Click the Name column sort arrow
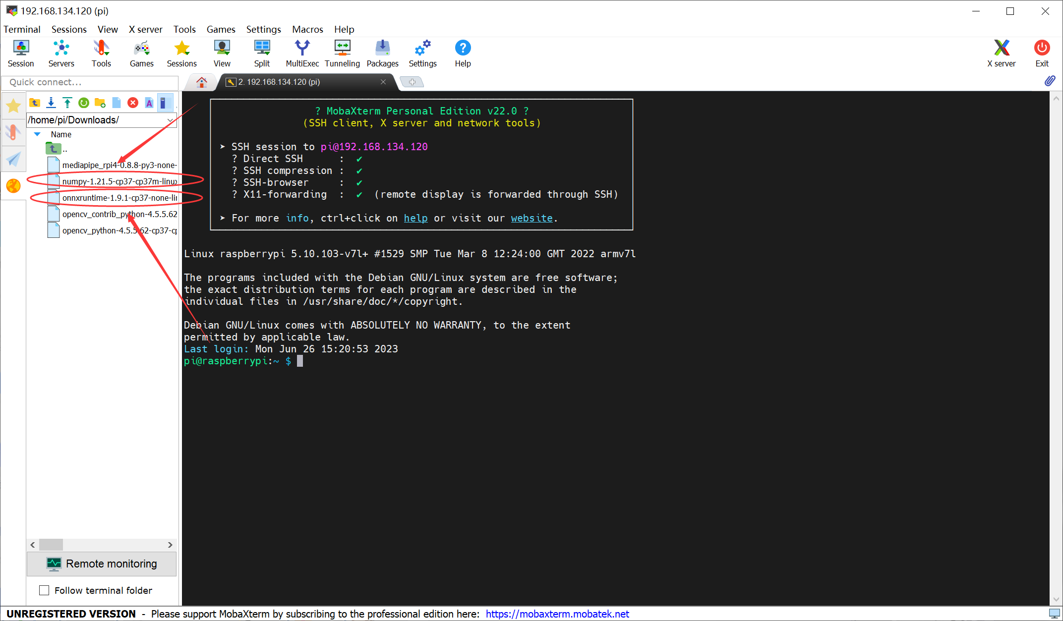The image size is (1063, 621). (x=37, y=134)
